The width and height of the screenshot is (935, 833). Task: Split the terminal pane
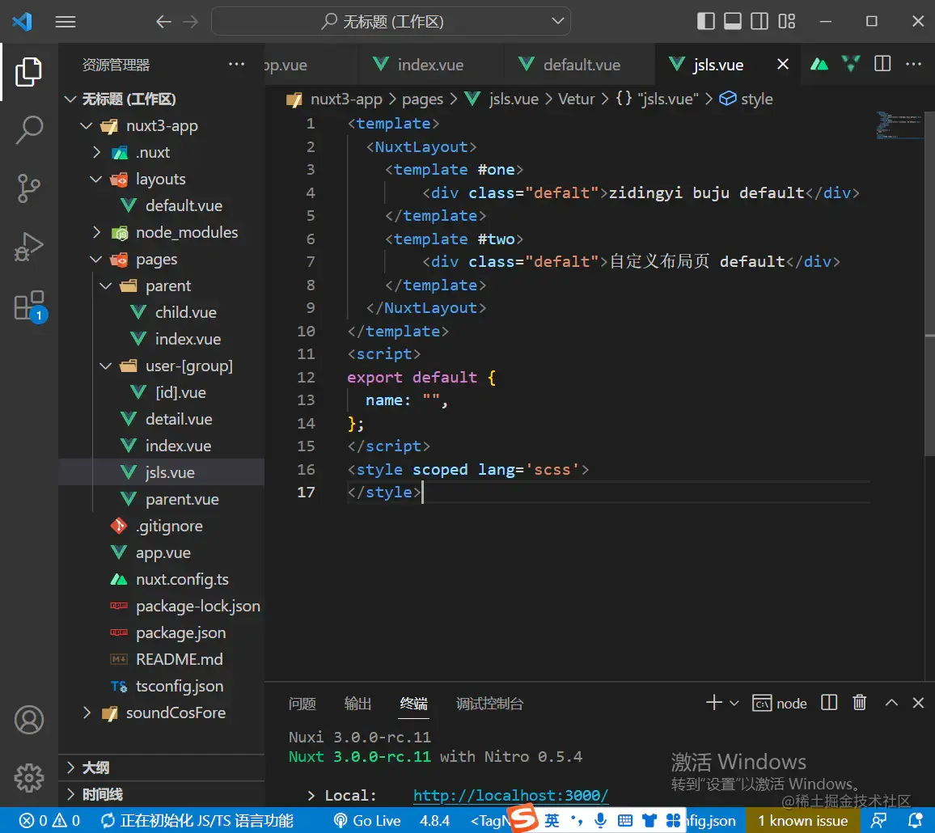point(829,703)
